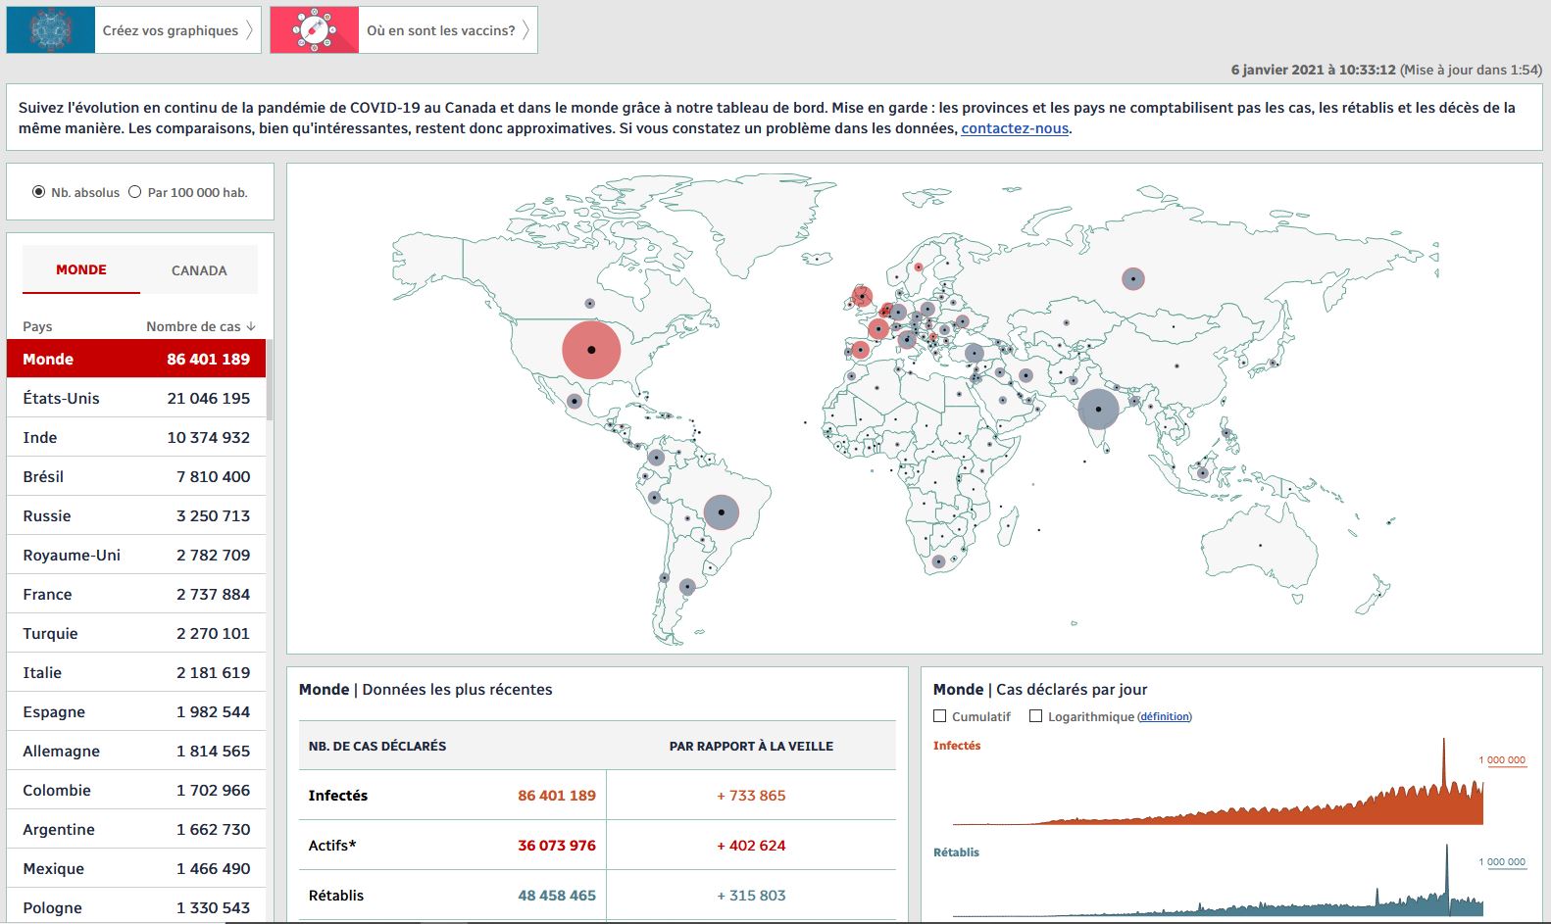Click the Sweden bubble on the map
Screen dimensions: 1551x924
(x=919, y=267)
